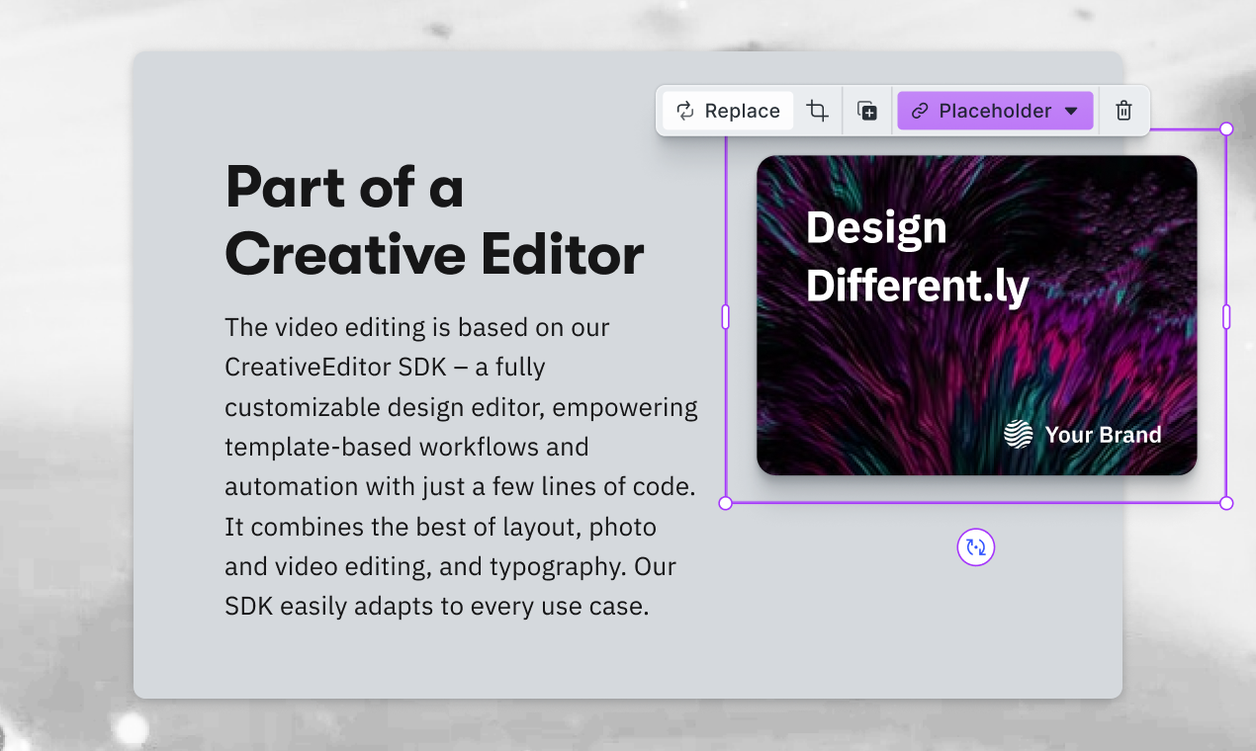Duplicate the selected image block
This screenshot has width=1256, height=751.
pos(866,111)
